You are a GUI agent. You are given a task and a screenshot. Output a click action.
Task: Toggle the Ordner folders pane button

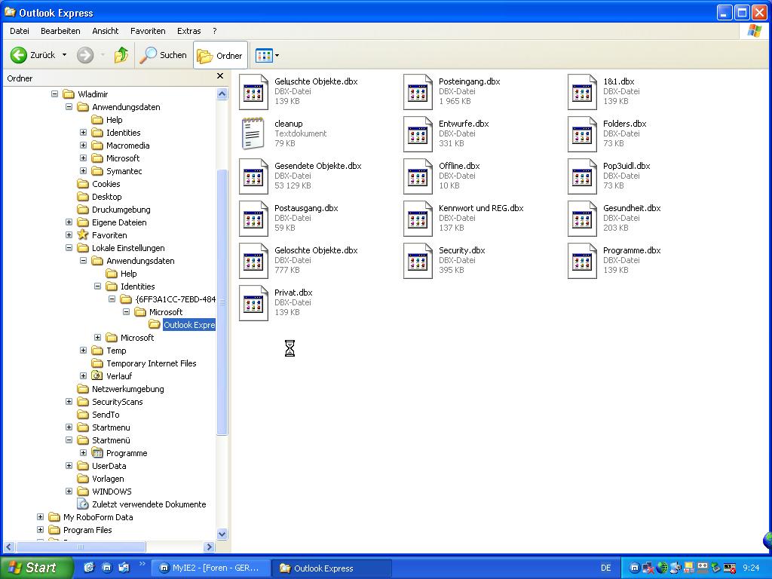coord(220,55)
